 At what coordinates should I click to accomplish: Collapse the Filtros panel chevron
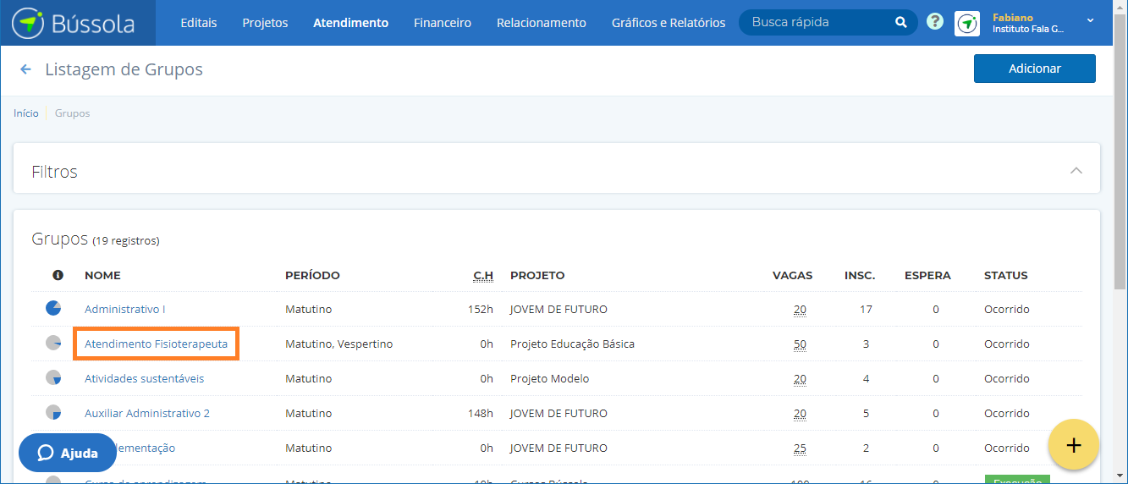(1076, 171)
